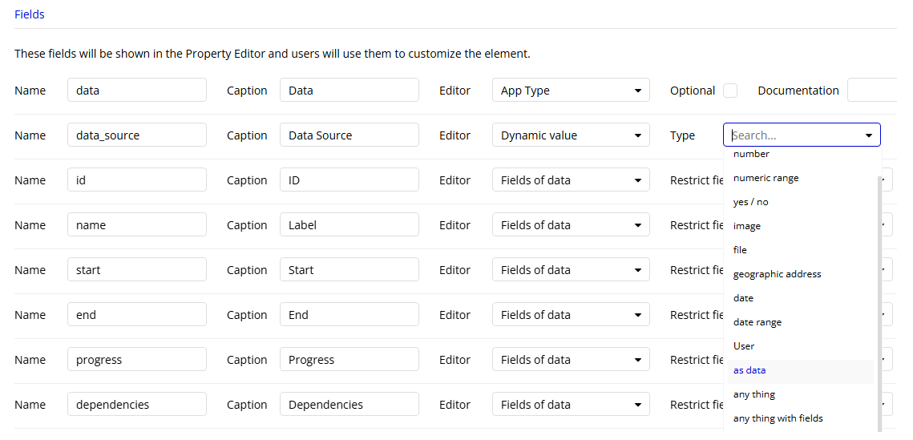Click the data_source Name field
This screenshot has height=440, width=913.
point(137,135)
